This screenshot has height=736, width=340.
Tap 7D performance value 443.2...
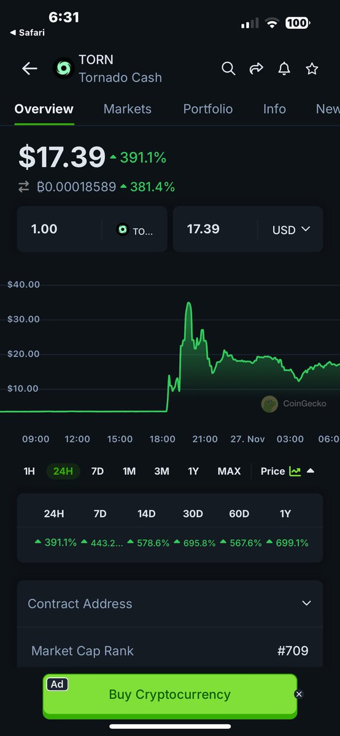pos(103,543)
